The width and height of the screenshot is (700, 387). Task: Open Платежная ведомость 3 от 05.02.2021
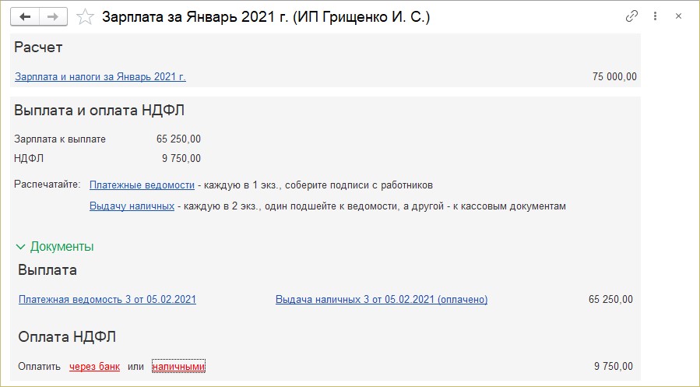107,300
